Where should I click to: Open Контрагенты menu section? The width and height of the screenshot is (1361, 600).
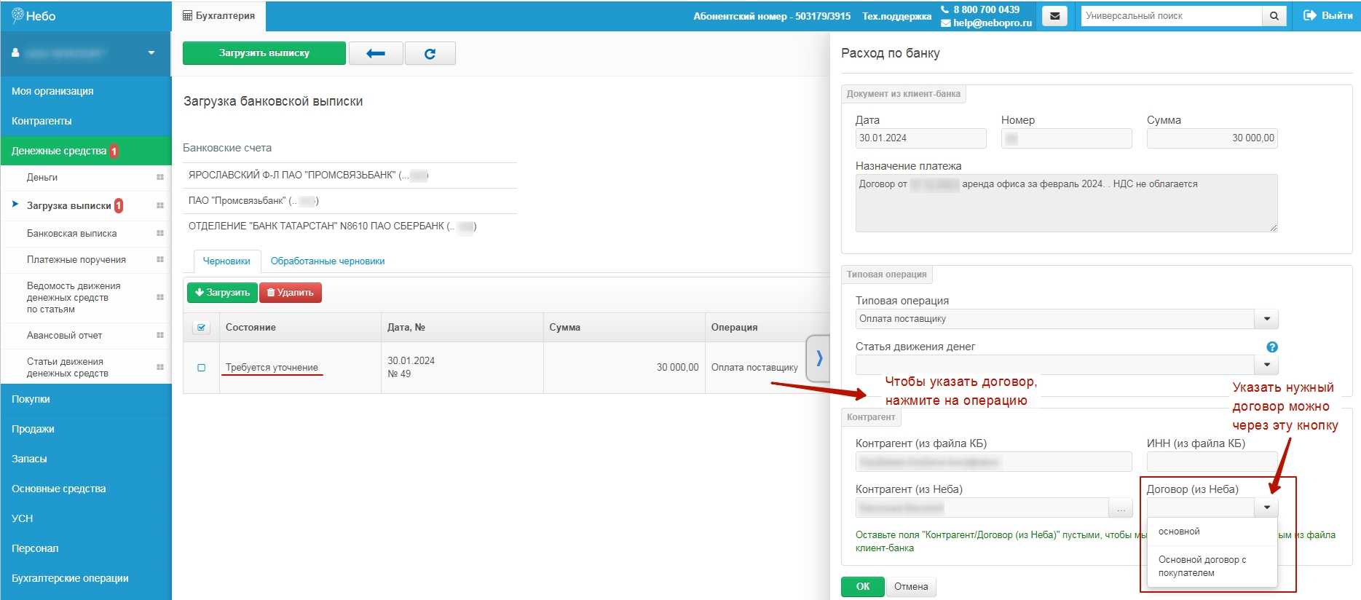coord(86,121)
